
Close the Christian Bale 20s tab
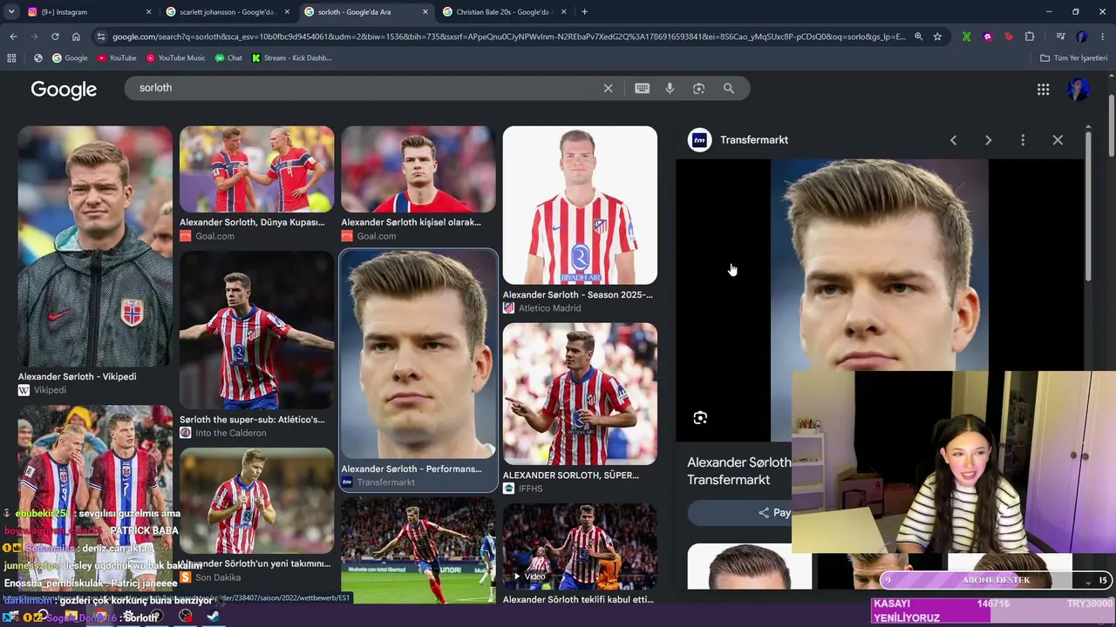(563, 12)
